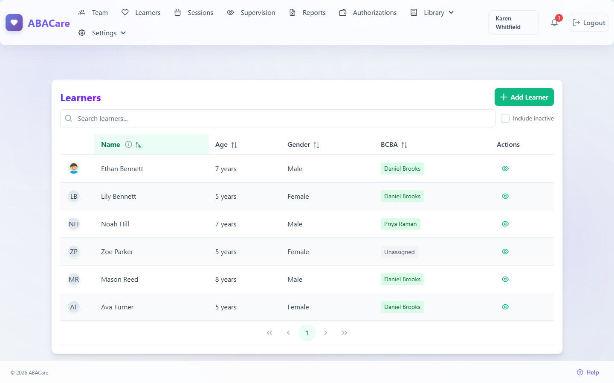Sort the list by BCBA sort icon

pos(404,145)
